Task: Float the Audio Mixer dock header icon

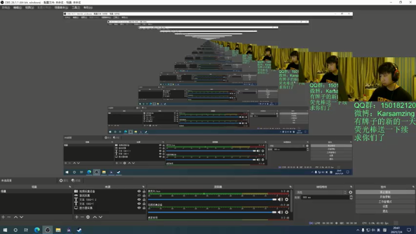Action: [x=291, y=187]
